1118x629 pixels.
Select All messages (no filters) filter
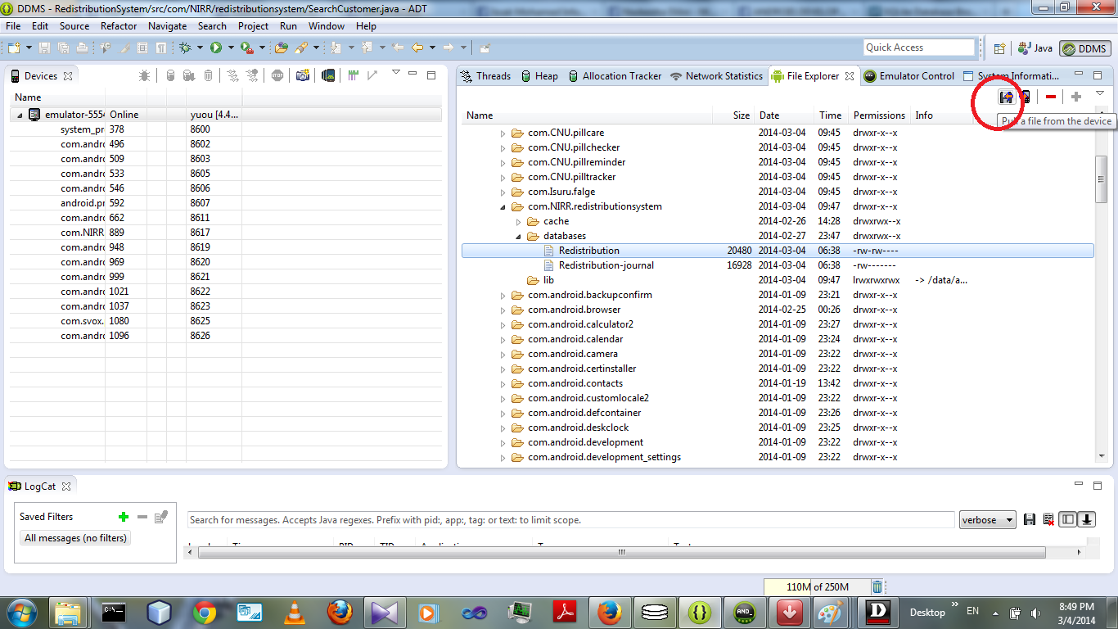pos(76,538)
